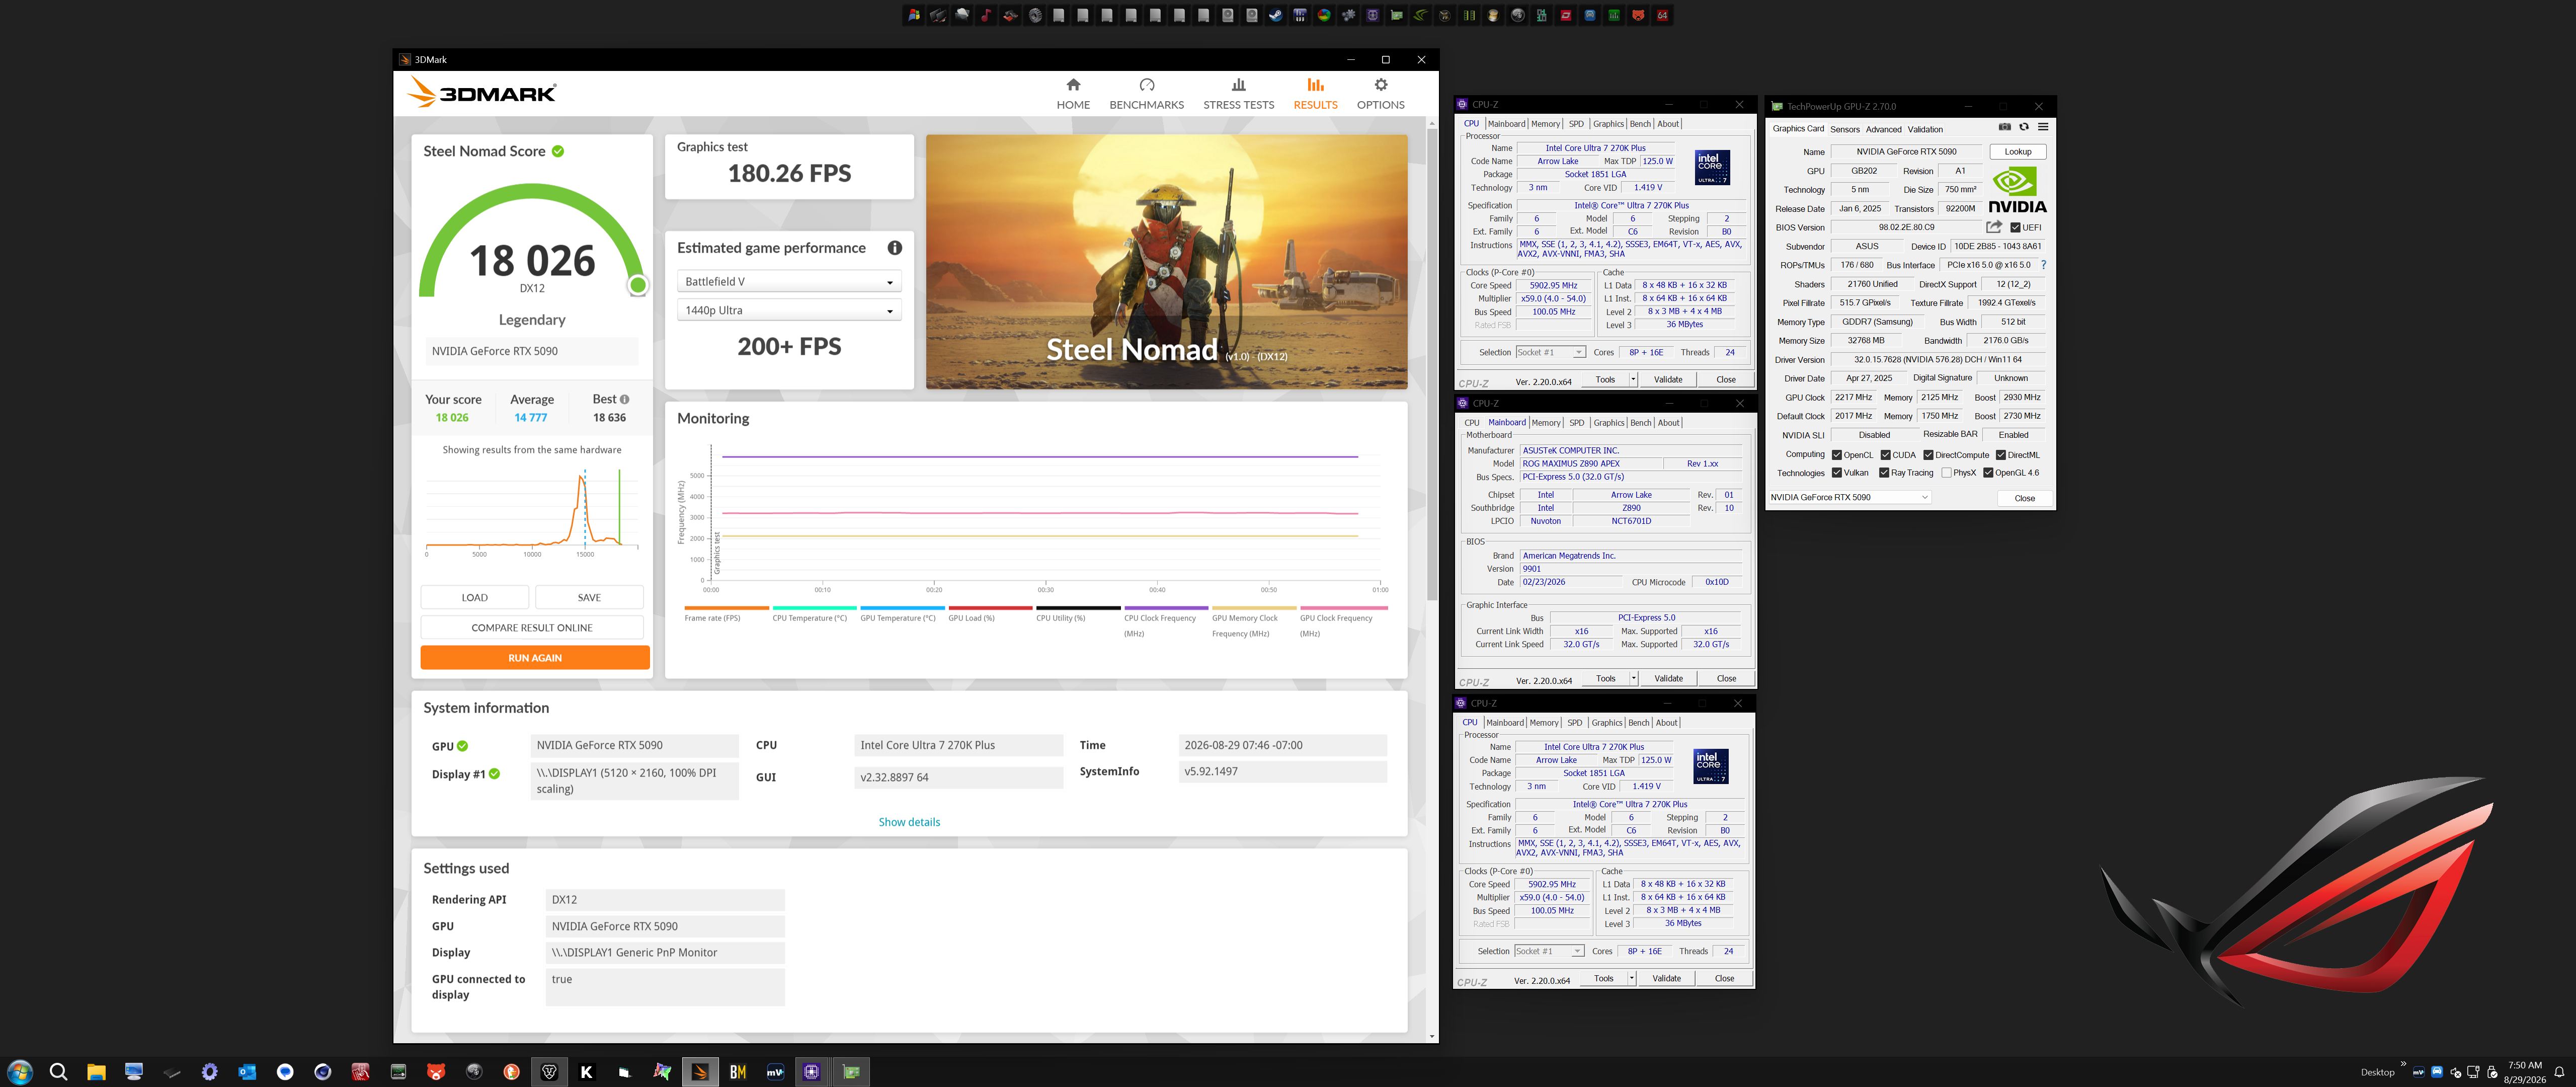The height and width of the screenshot is (1087, 2576).
Task: Open File Explorer from the taskbar
Action: coord(96,1072)
